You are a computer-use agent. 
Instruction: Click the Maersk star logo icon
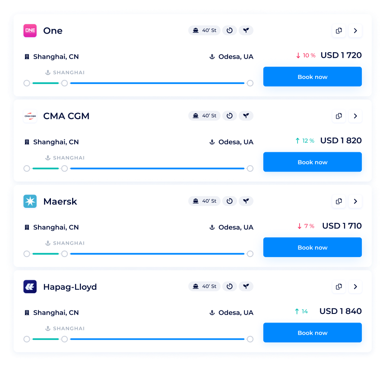coord(30,201)
